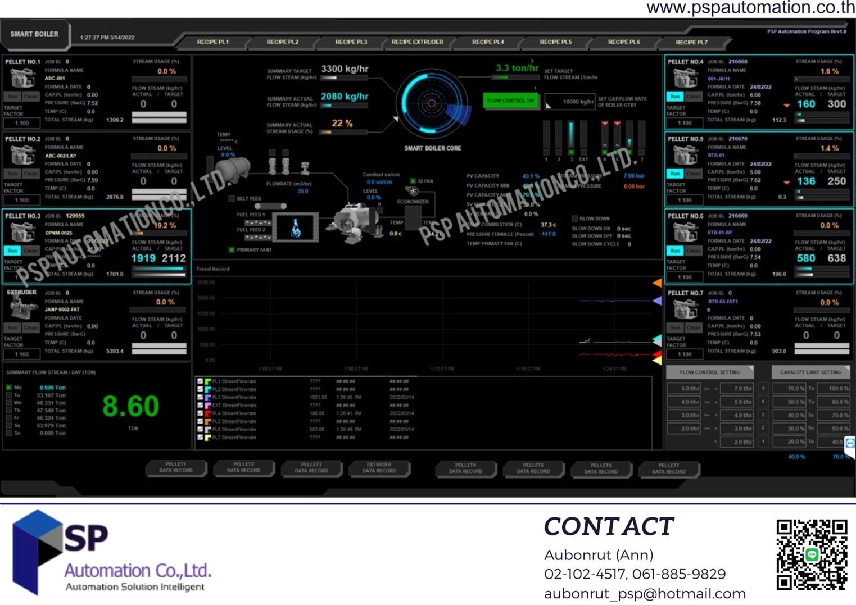Switch to the Recipe PL4 tab
The height and width of the screenshot is (605, 856).
point(488,42)
